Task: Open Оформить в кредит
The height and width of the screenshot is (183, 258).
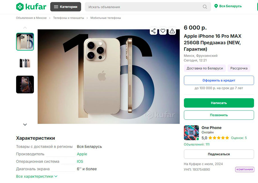Action: click(219, 80)
